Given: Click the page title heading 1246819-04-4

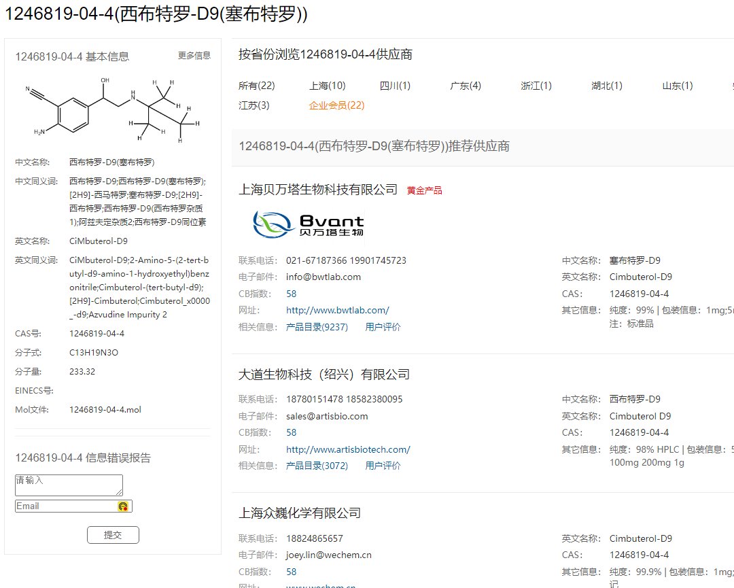Looking at the screenshot, I should [x=156, y=14].
